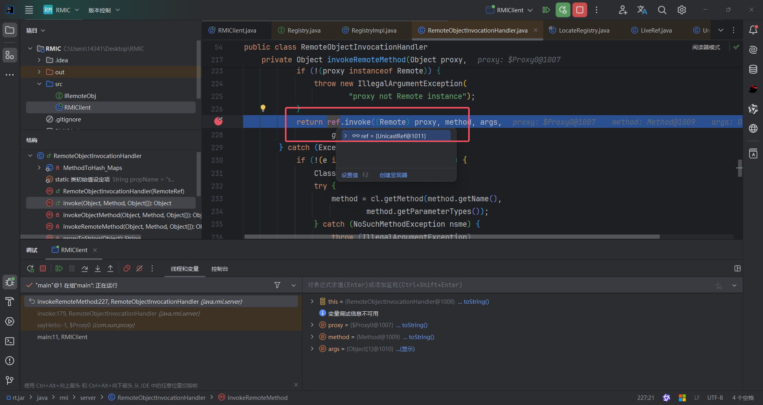This screenshot has width=763, height=405.
Task: Stop RMIClient with red stop button
Action: click(x=580, y=10)
